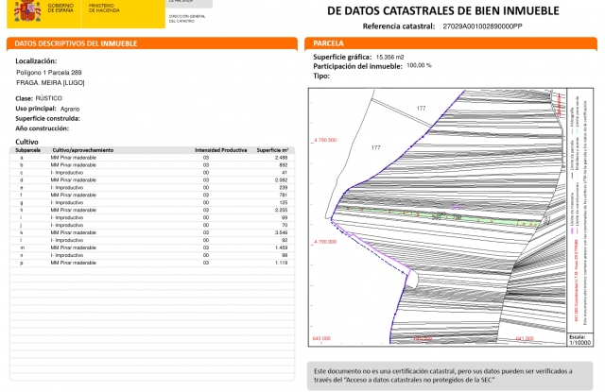Click the title "DE DATOS CATASTRALES DE BIEN INMUEBLE"
Viewport: 605px width, 392px height.
(443, 10)
